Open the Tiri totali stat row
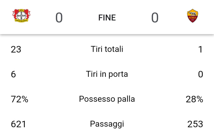The width and height of the screenshot is (214, 140). (107, 49)
